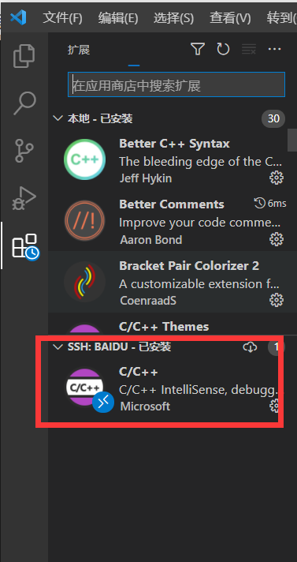Open the 编辑(E) menu
The image size is (297, 562).
coord(118,17)
